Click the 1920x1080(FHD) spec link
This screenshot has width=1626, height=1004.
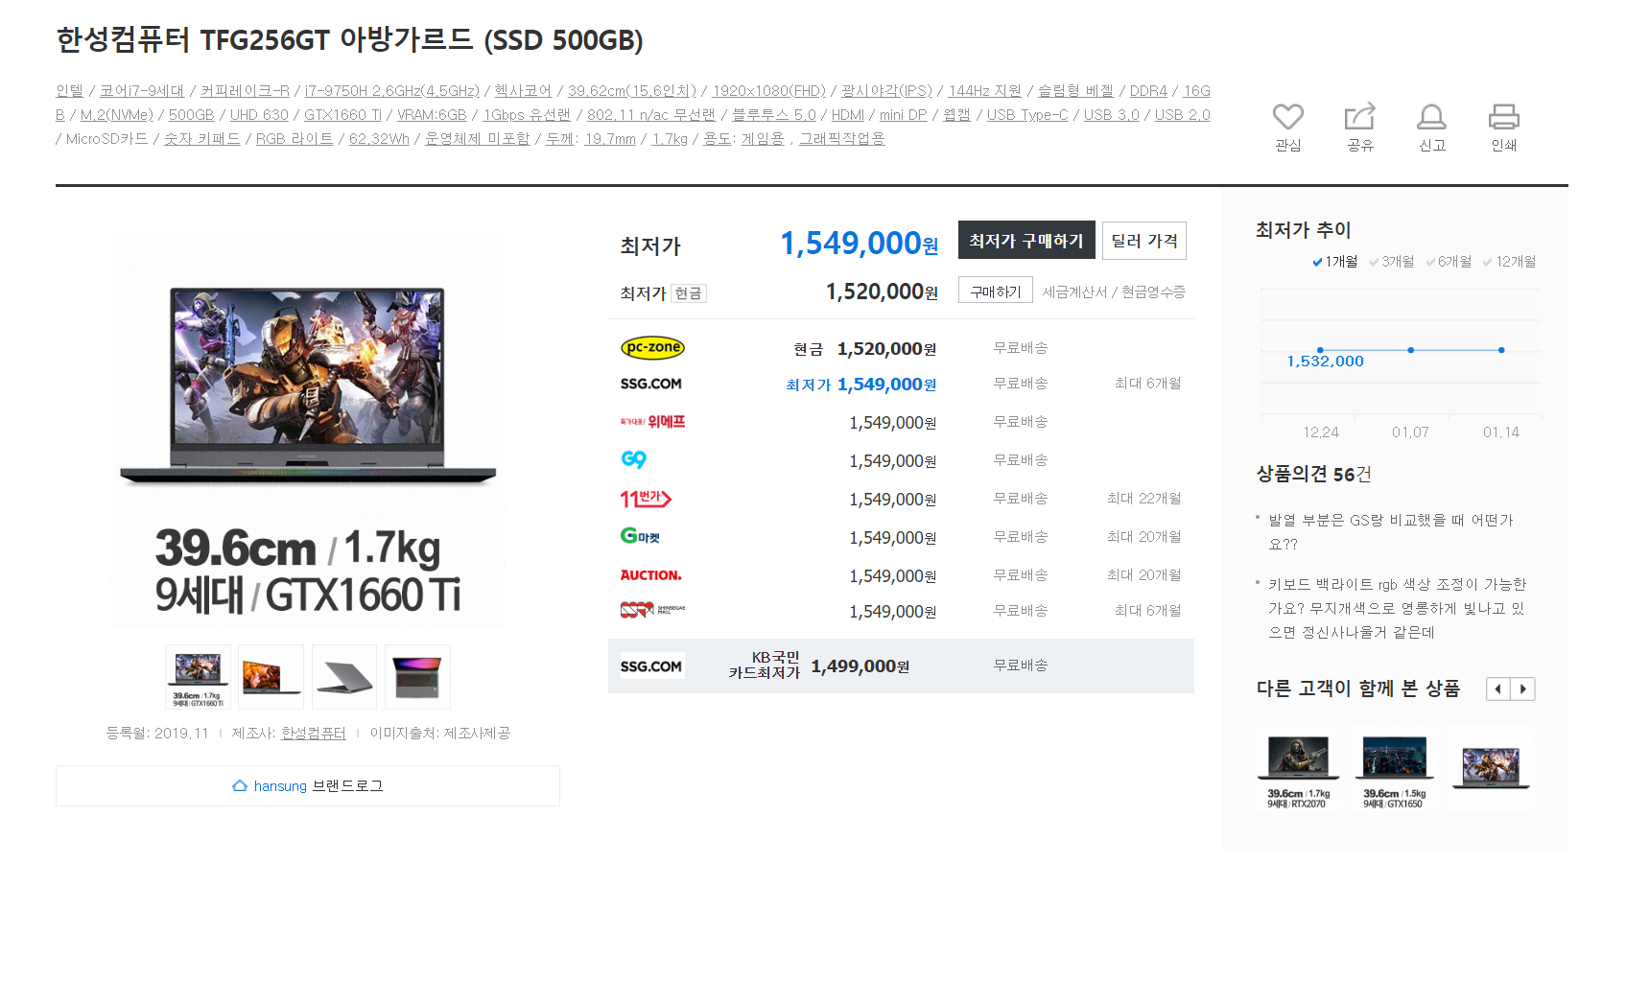coord(768,90)
